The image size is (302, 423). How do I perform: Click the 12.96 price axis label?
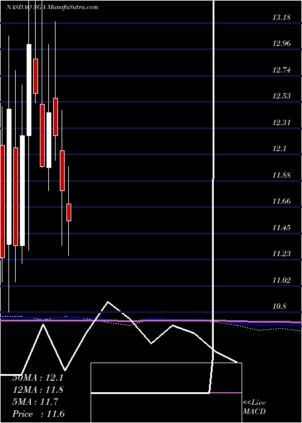click(x=281, y=44)
